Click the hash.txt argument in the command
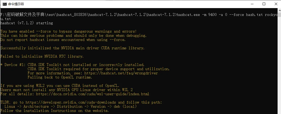 click(254, 15)
